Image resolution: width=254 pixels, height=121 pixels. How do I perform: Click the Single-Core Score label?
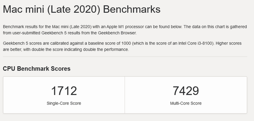point(64,103)
